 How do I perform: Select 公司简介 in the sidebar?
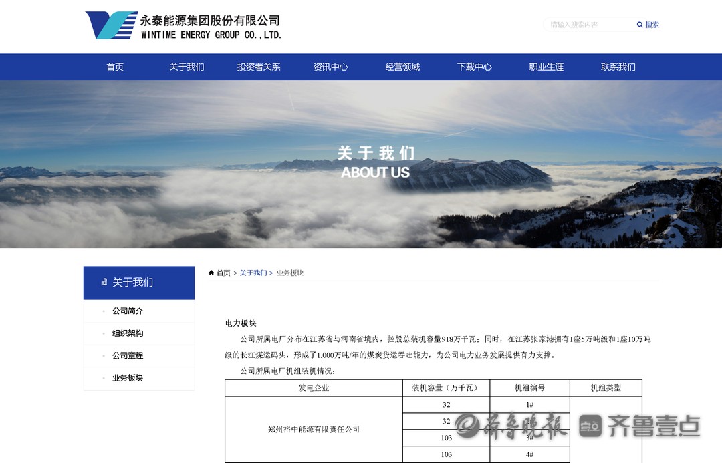pos(128,311)
